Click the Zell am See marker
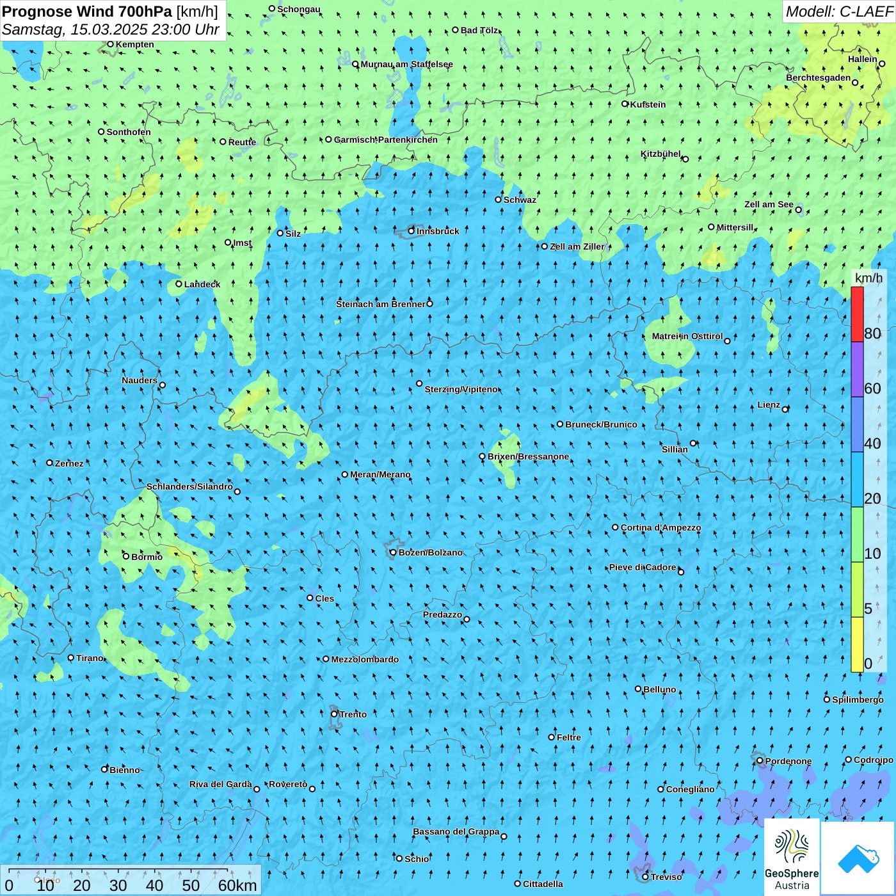The height and width of the screenshot is (896, 896). (x=799, y=209)
